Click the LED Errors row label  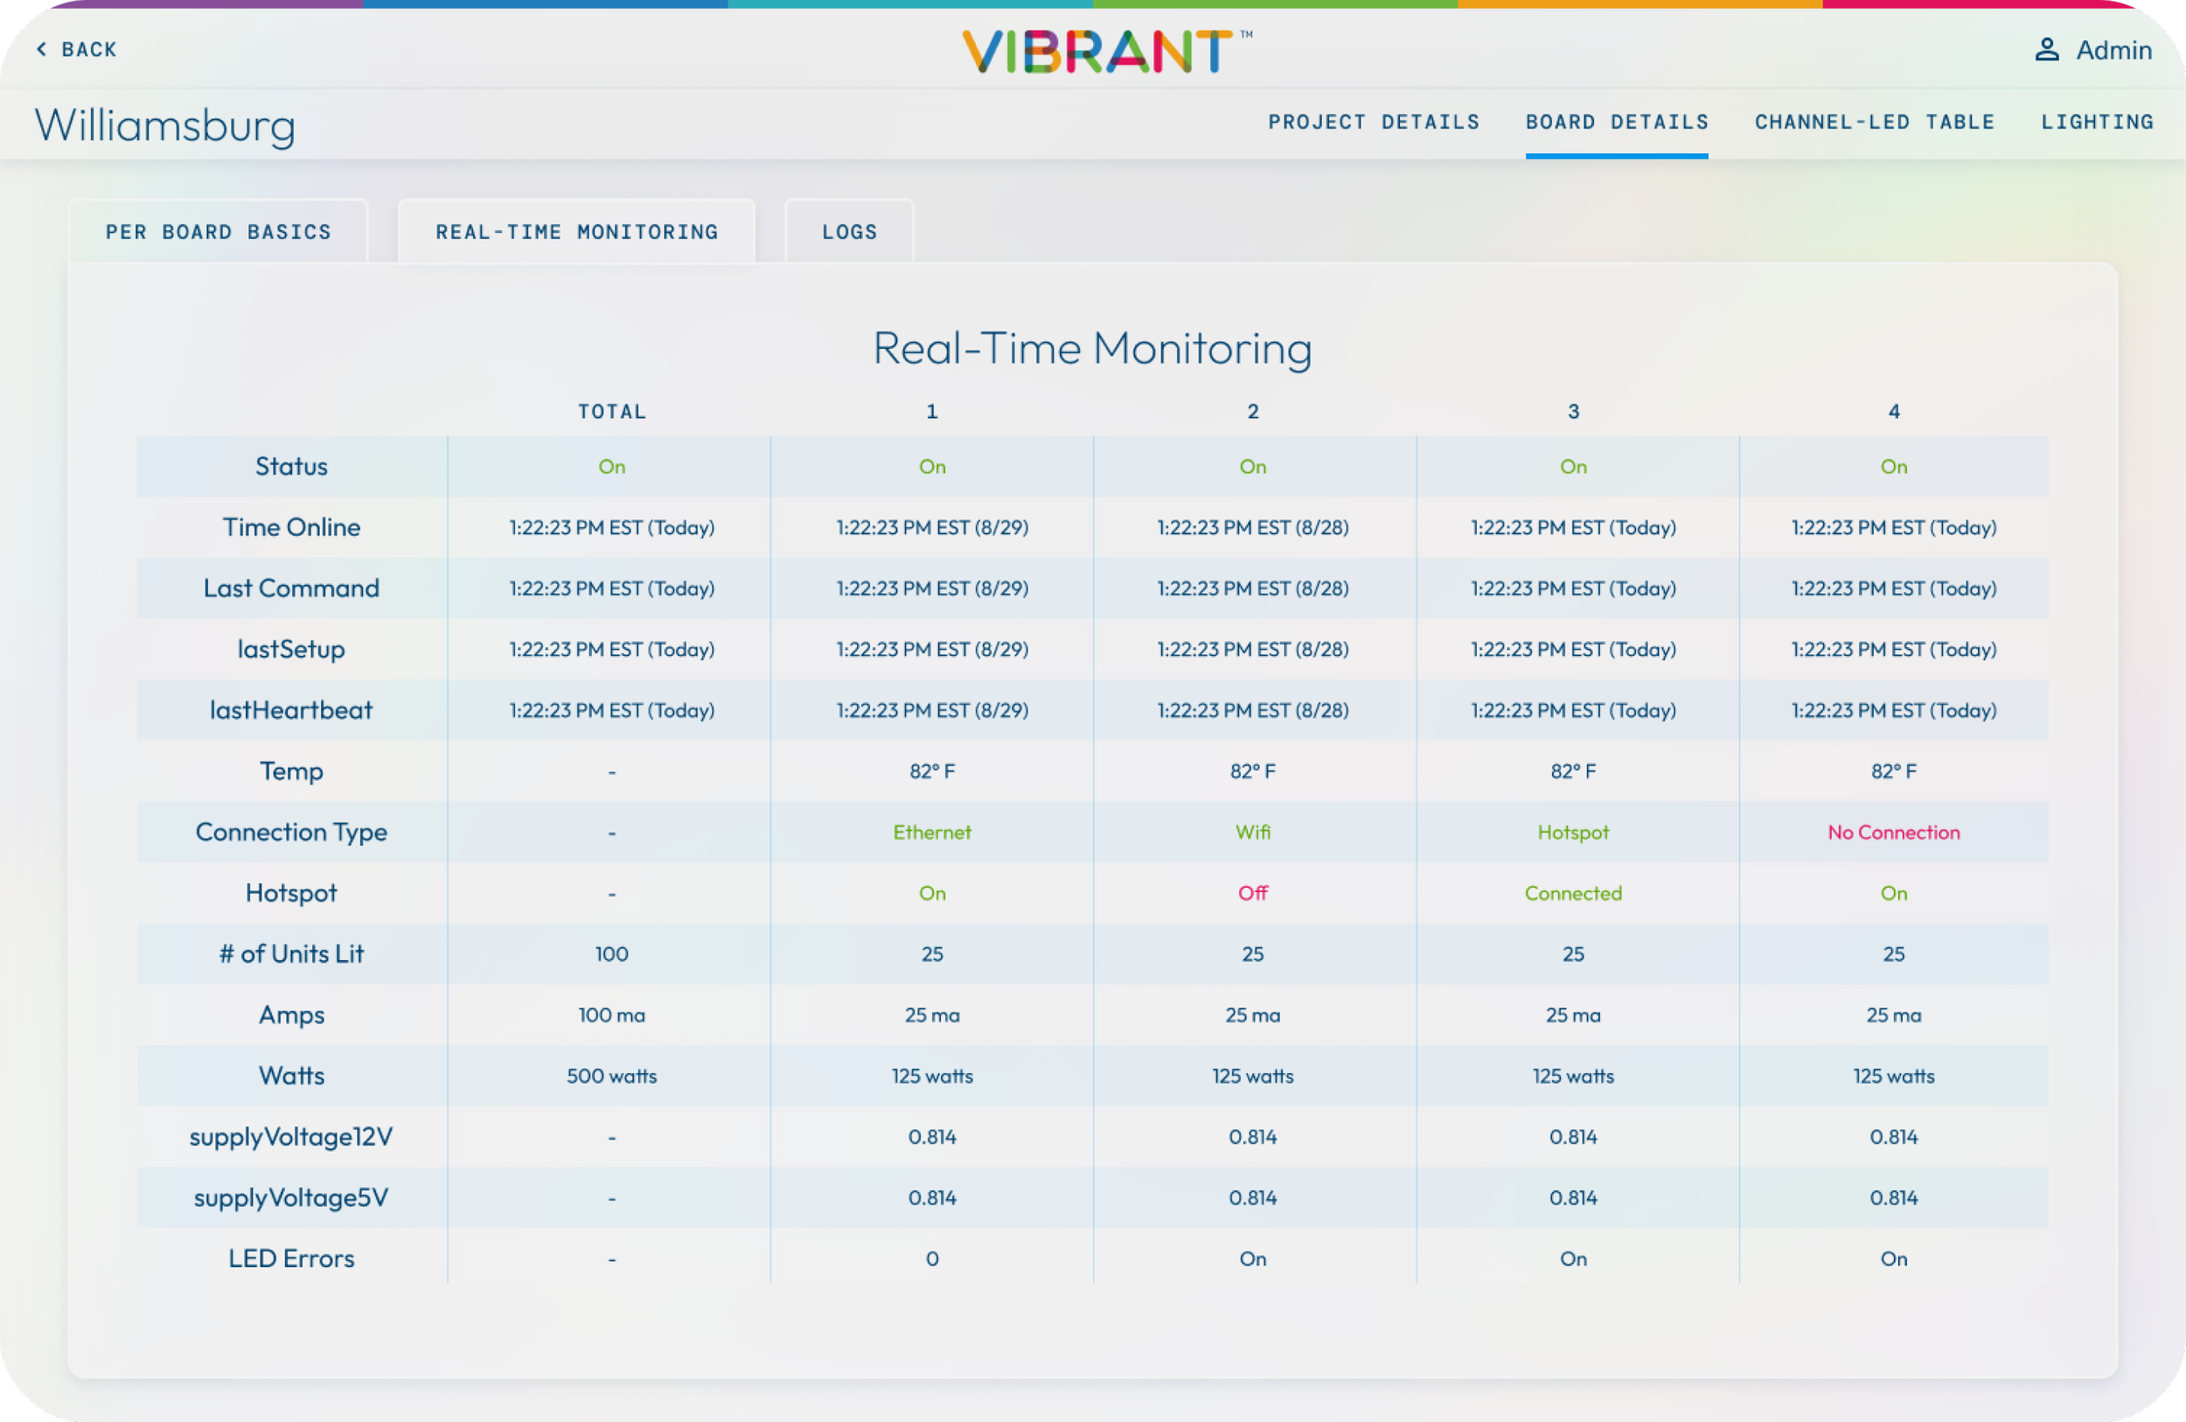291,1258
